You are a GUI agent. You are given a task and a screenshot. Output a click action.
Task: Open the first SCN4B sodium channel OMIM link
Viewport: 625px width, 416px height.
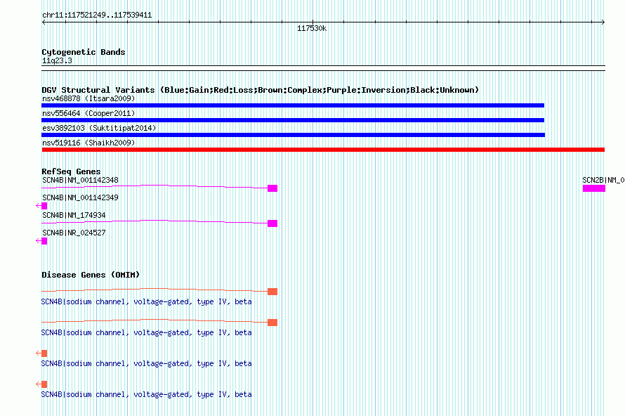[146, 301]
